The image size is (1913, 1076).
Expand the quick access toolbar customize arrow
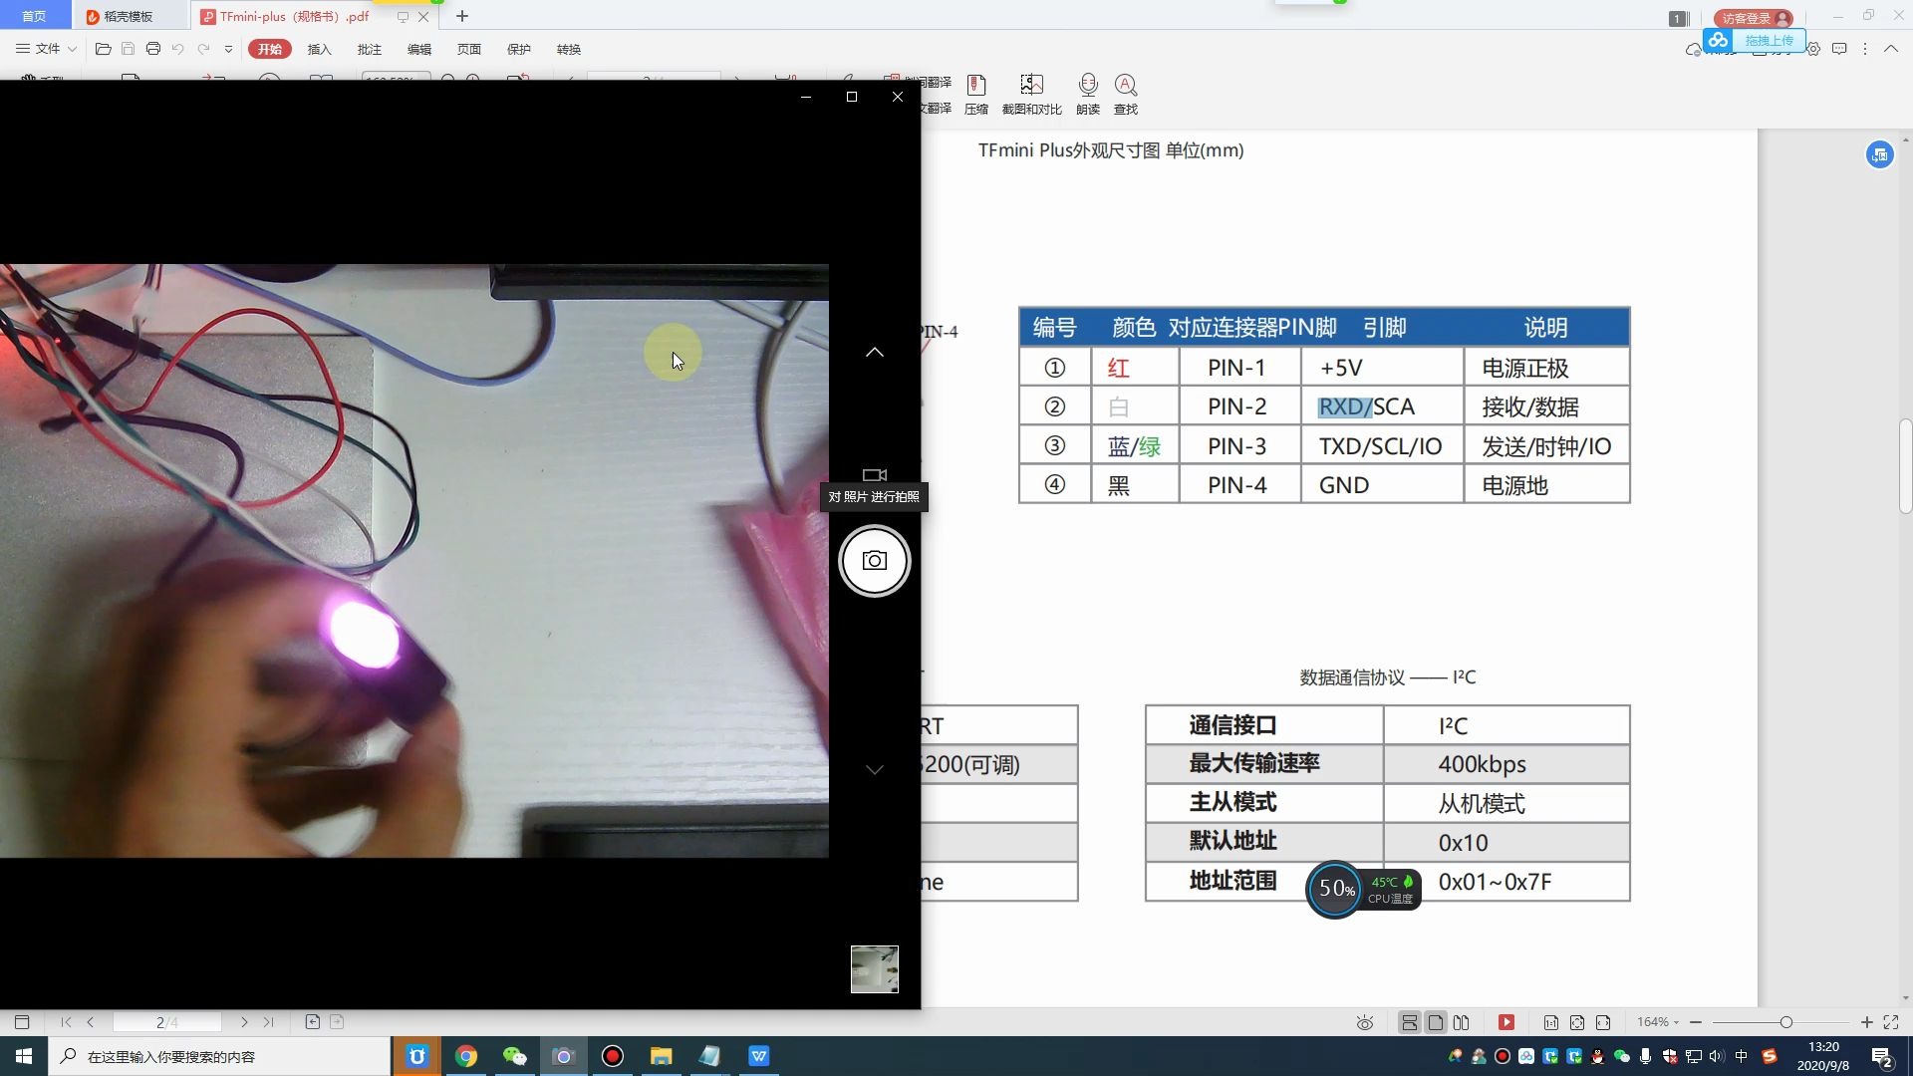228,49
